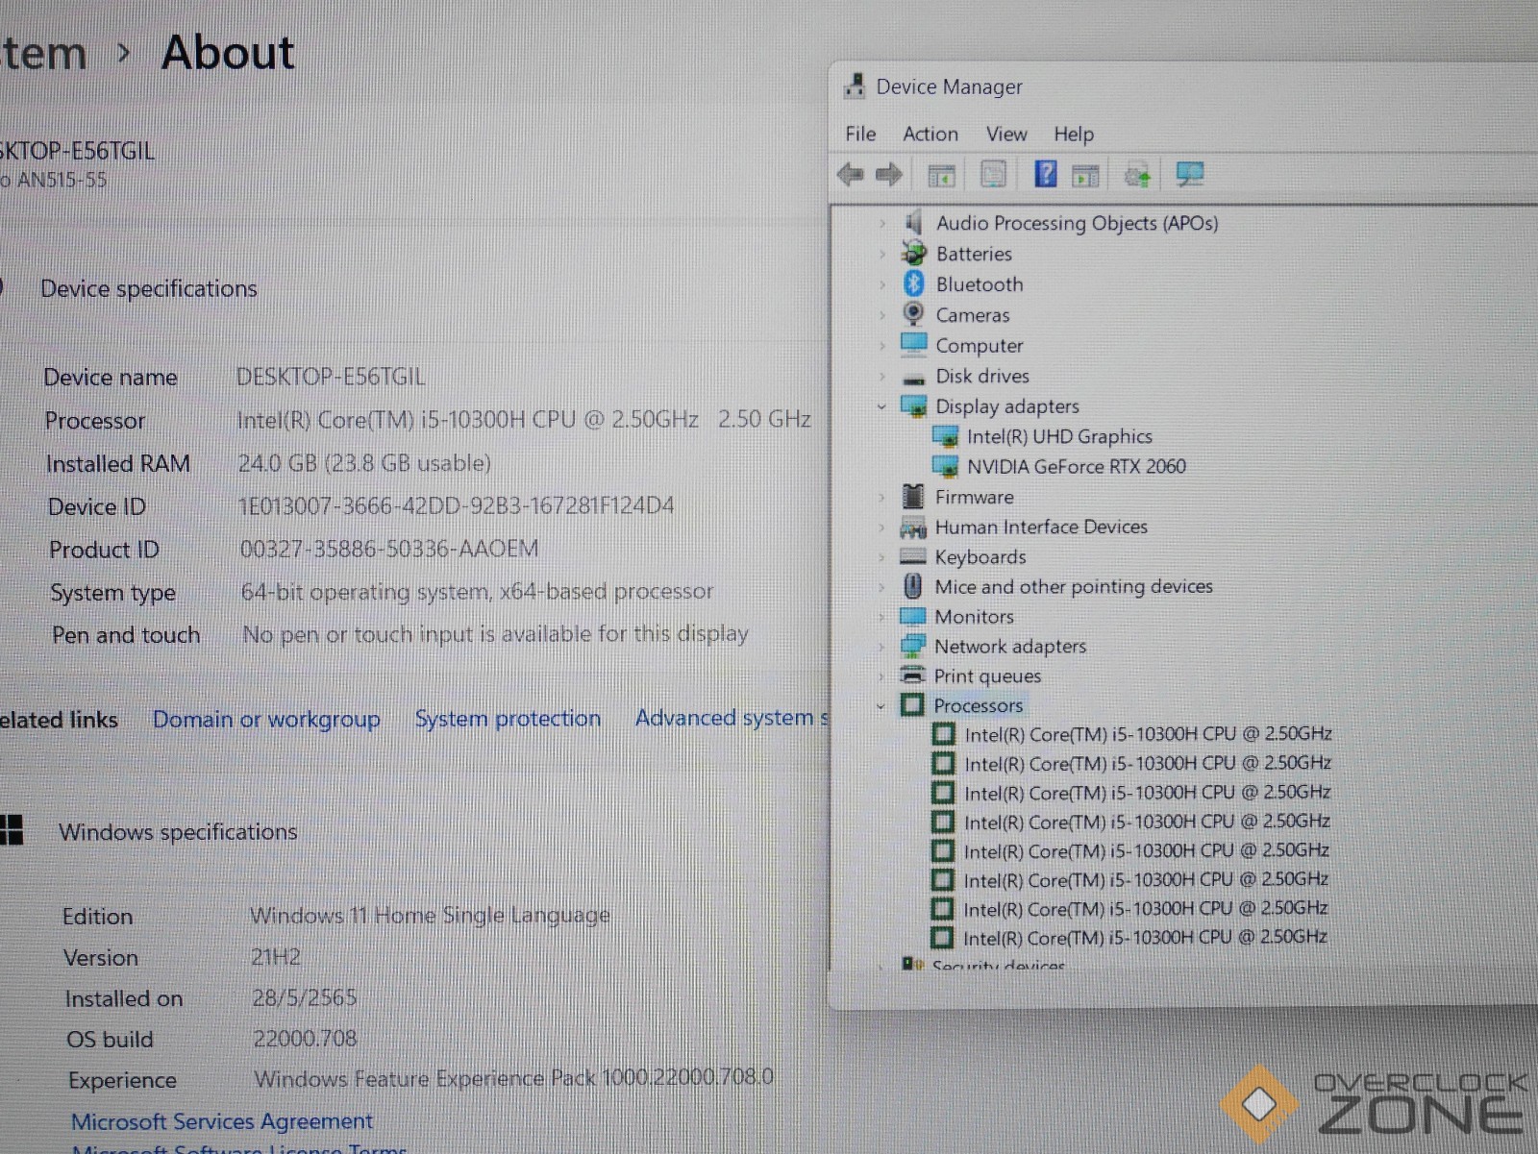The height and width of the screenshot is (1154, 1538).
Task: Select the Audio Processing Objects speaker icon
Action: click(913, 223)
